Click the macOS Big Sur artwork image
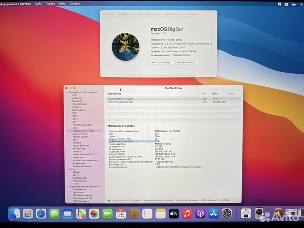This screenshot has width=304, height=228. click(125, 47)
